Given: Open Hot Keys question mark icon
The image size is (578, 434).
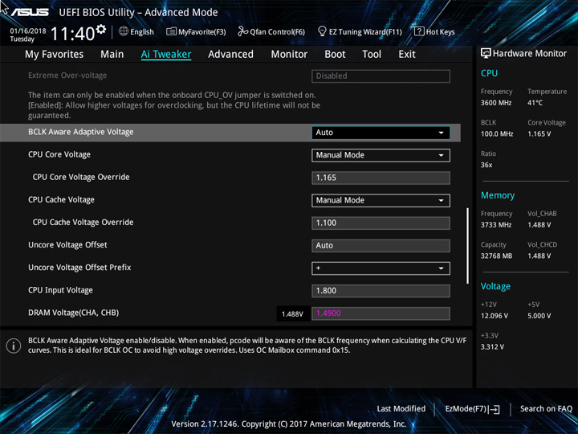Looking at the screenshot, I should tap(419, 31).
